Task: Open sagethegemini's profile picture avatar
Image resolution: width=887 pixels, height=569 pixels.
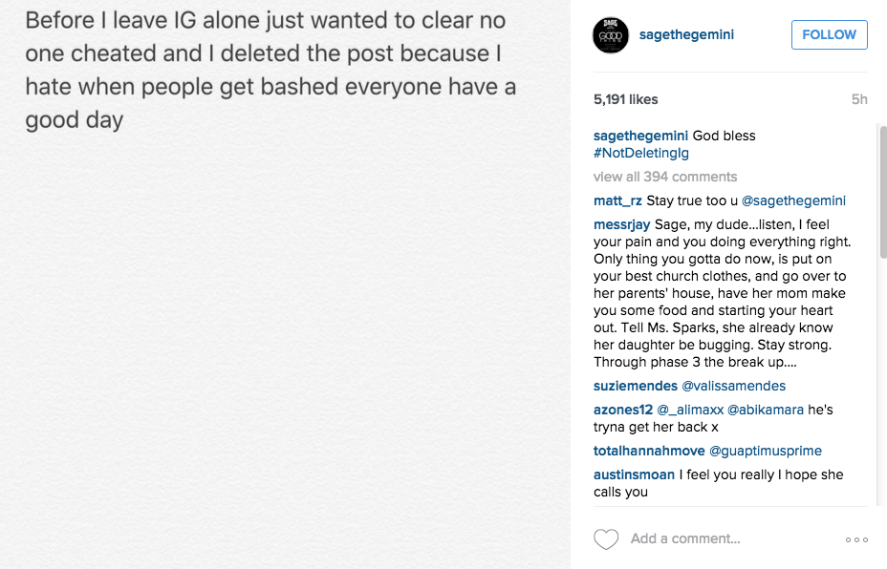Action: coord(611,35)
